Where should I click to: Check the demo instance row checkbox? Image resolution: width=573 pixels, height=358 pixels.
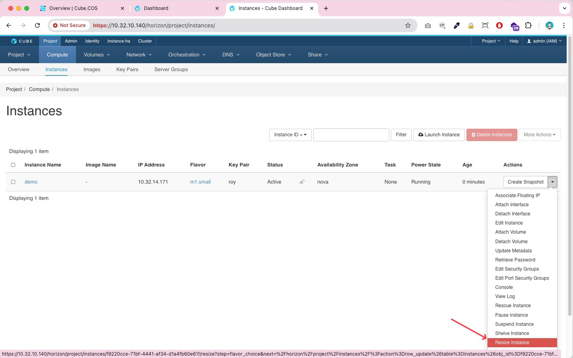click(13, 182)
